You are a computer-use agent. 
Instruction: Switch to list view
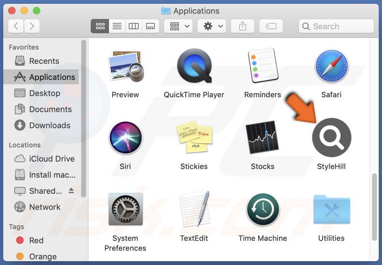tap(117, 26)
